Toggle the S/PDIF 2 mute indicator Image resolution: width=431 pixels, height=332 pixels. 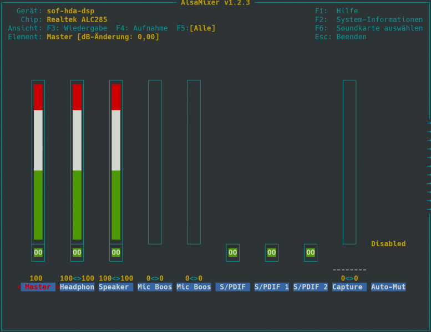(x=311, y=252)
